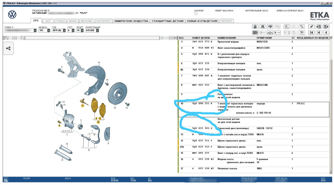
Task: Select part number 3Q0 615 126
Action: [201, 69]
